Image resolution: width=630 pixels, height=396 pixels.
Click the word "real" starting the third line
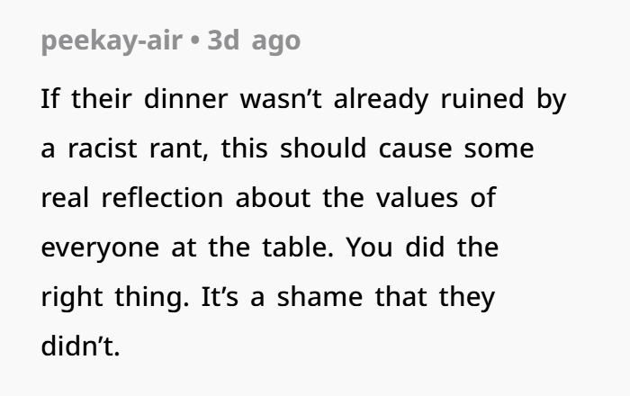point(63,198)
